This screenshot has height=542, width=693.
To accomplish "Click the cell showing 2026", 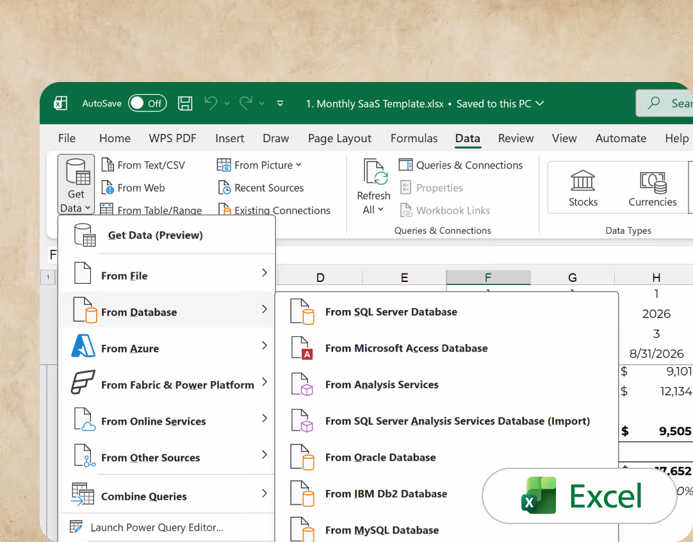I will coord(656,314).
